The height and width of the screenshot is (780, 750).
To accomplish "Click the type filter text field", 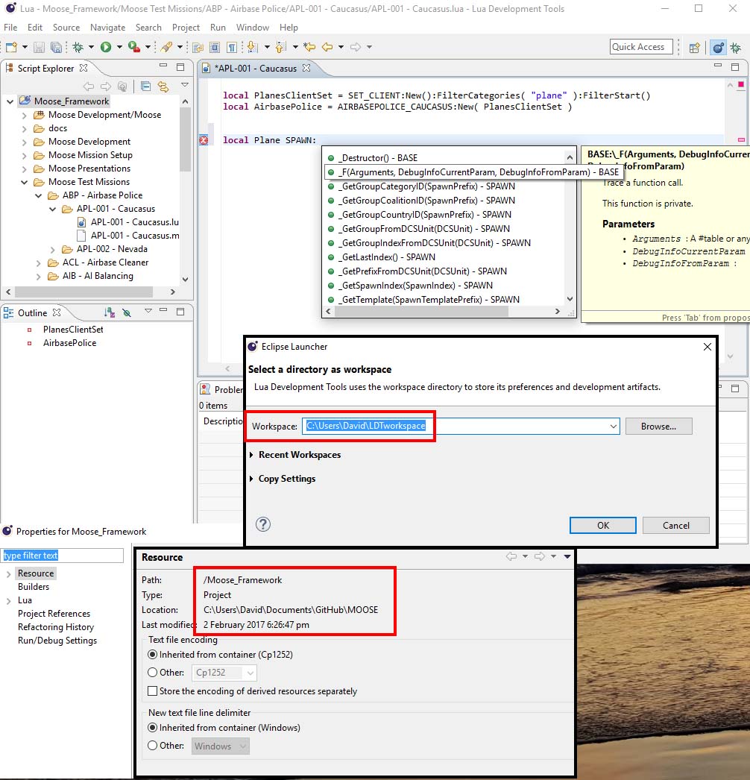I will [x=62, y=556].
